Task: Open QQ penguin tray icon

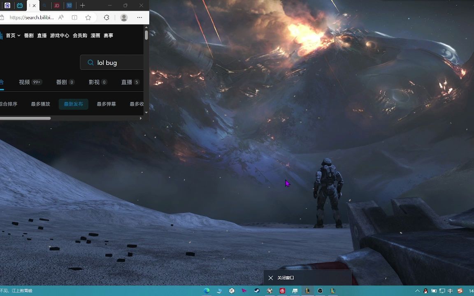Action: 425,291
